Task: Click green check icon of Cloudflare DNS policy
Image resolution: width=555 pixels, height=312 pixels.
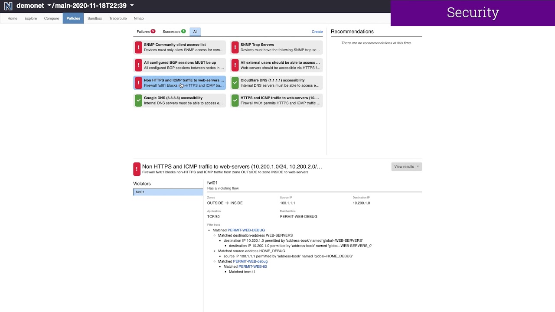Action: [x=235, y=83]
